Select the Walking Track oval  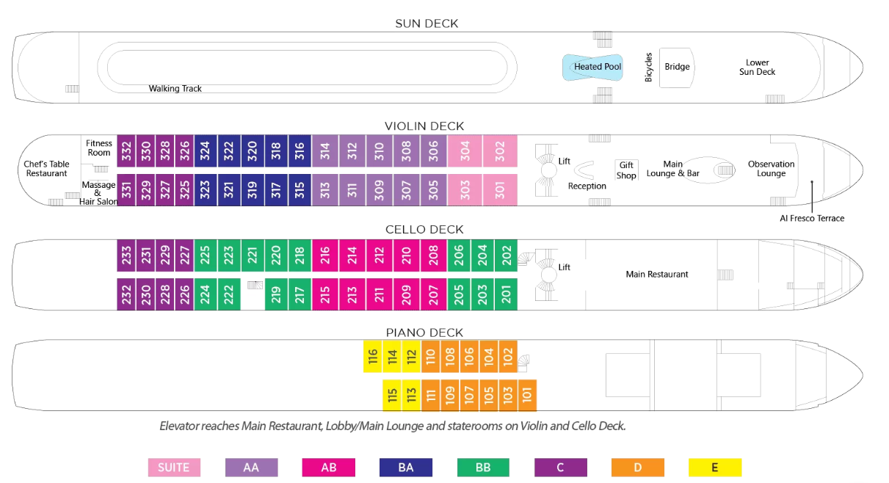click(306, 68)
